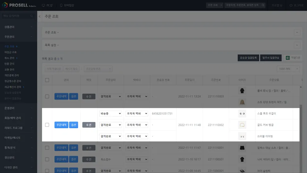The width and height of the screenshot is (307, 173).
Task: Open the 골드 커브 뱅글 product image
Action: pos(242,125)
